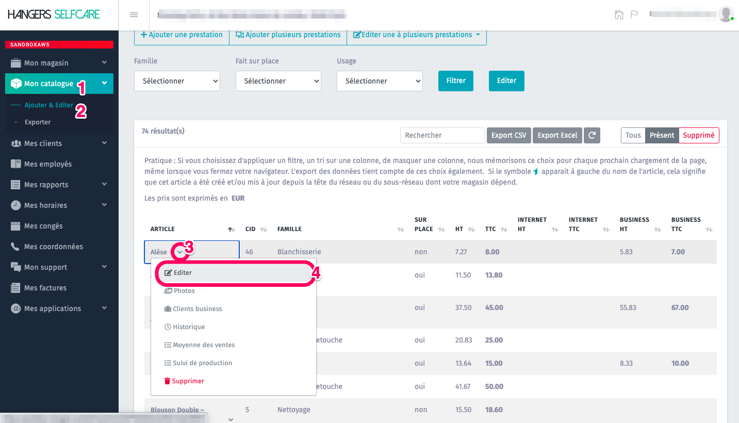The image size is (739, 423).
Task: Switch view to Tous items
Action: click(x=633, y=135)
